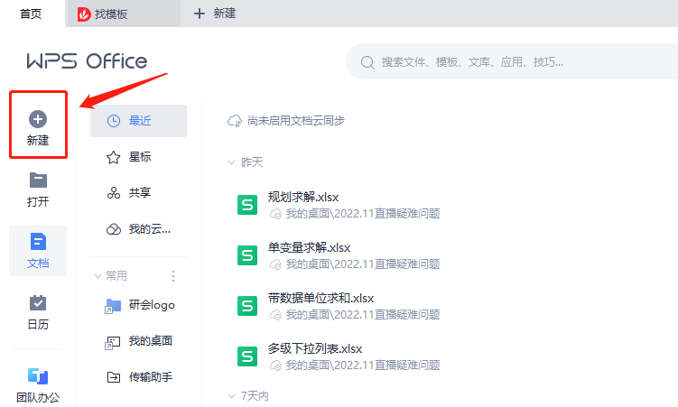Select the 文档 sidebar icon

coord(37,241)
